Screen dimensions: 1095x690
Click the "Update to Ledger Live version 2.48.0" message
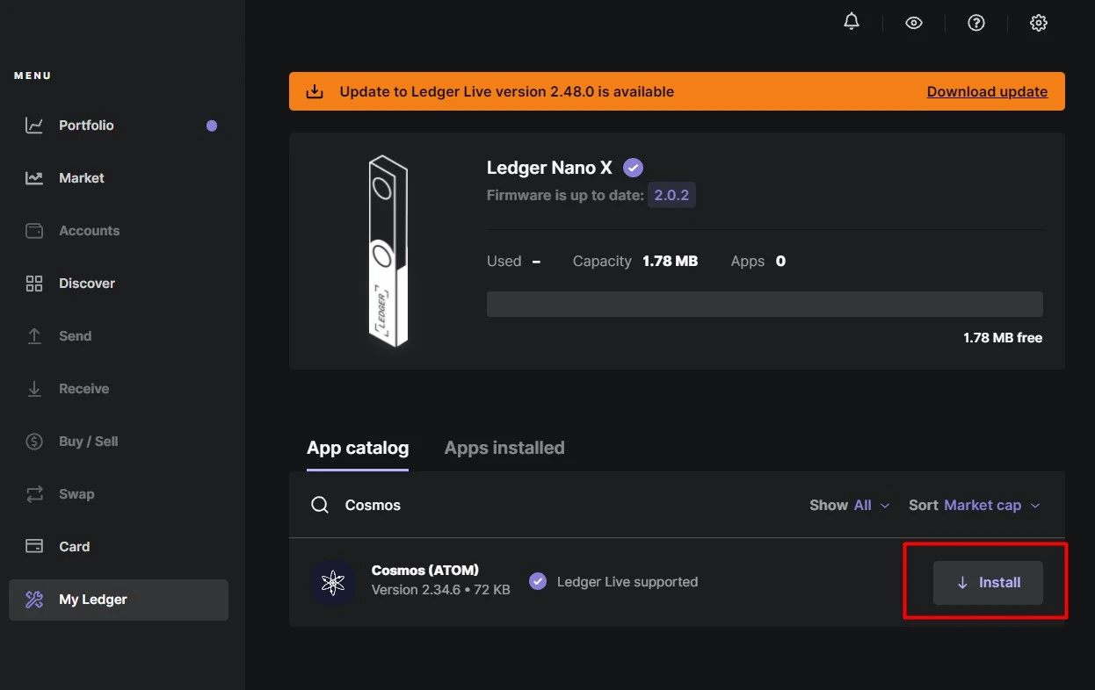tap(507, 91)
